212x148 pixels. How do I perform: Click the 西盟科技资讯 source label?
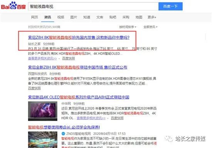click(37, 74)
